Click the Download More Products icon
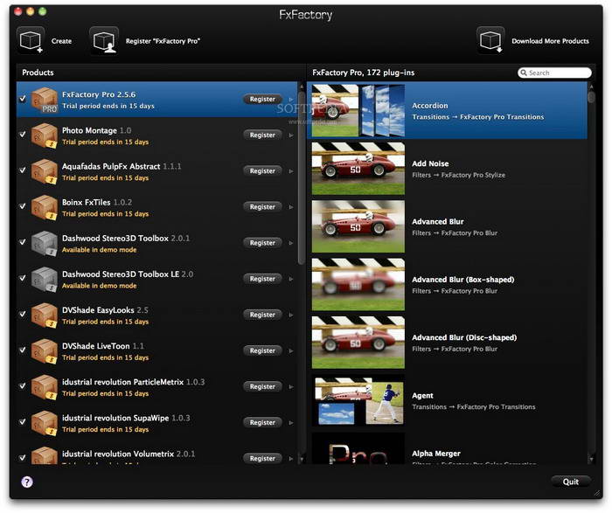This screenshot has width=612, height=513. click(490, 40)
